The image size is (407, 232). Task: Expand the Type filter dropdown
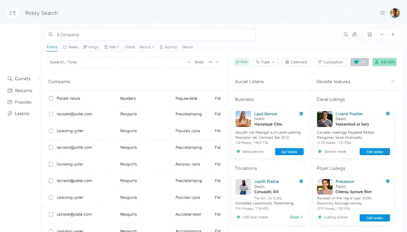(x=265, y=62)
